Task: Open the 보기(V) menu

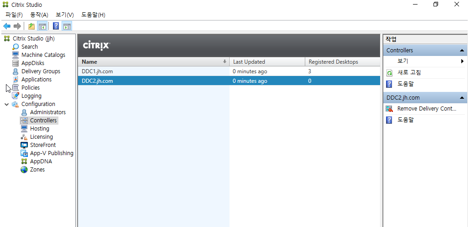Action: click(65, 15)
